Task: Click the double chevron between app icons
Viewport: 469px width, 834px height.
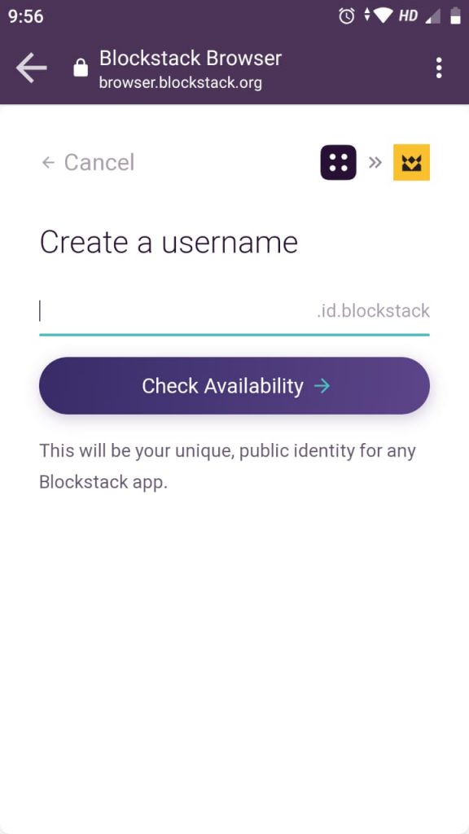Action: coord(375,162)
